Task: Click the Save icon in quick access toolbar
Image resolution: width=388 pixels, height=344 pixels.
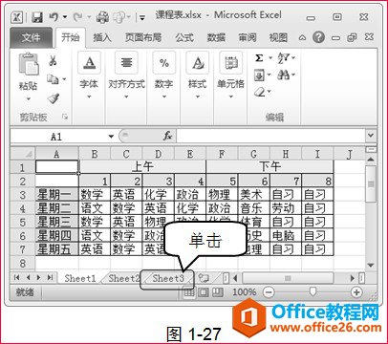Action: (x=37, y=17)
